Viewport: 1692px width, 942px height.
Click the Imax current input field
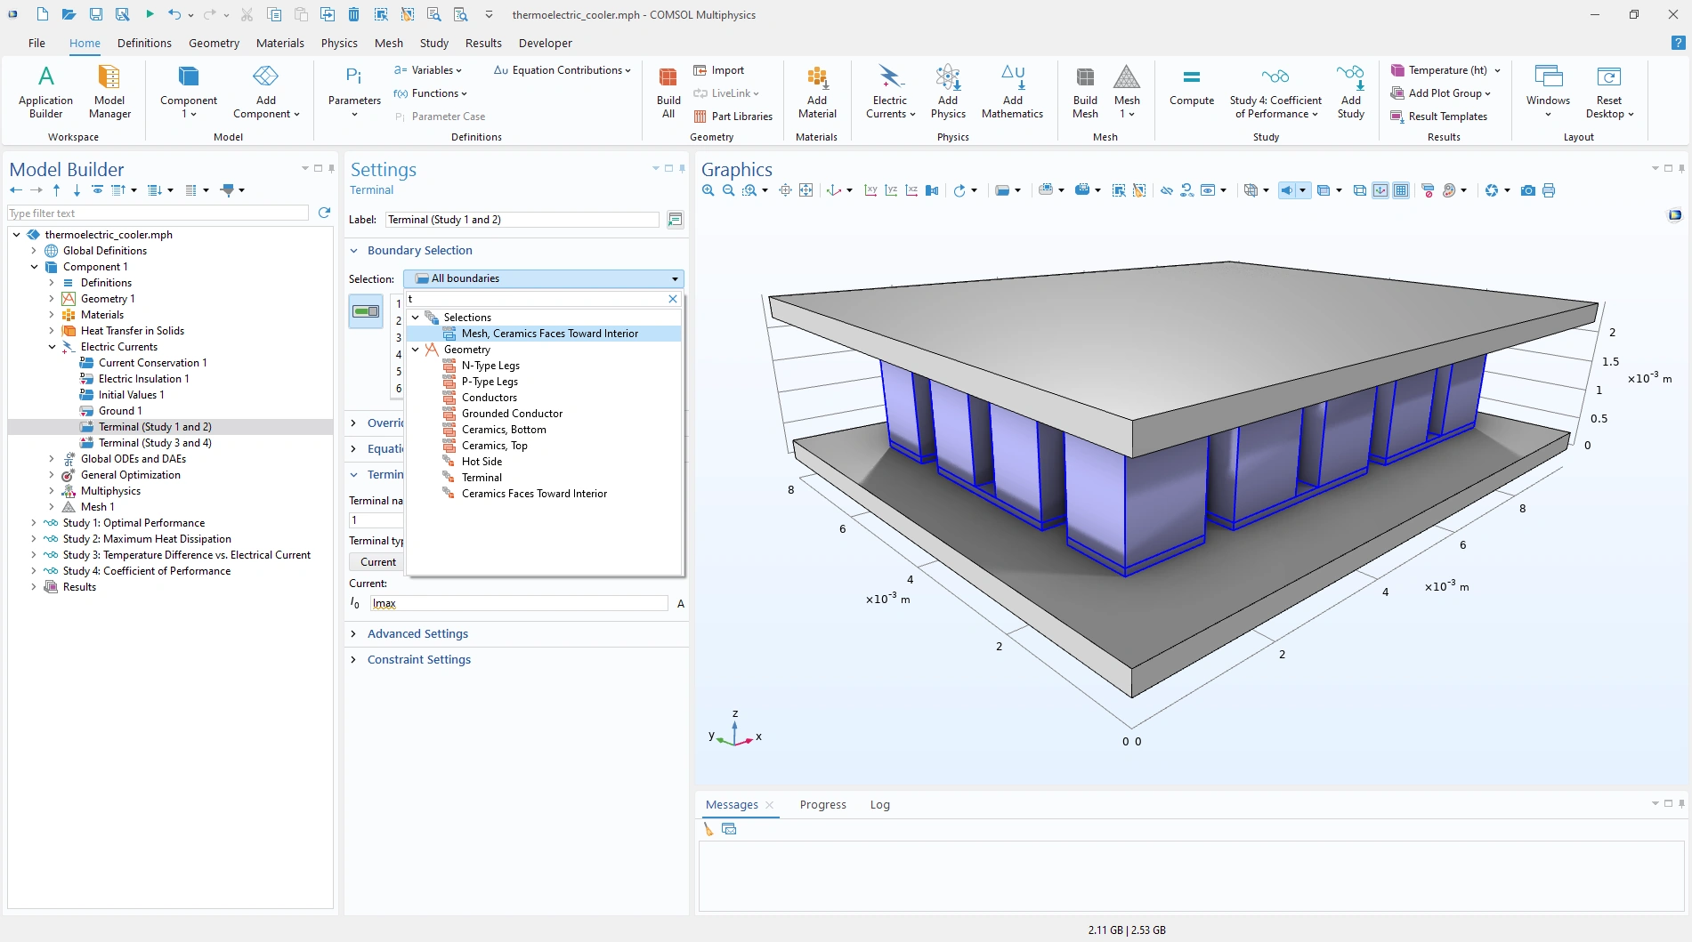[519, 603]
